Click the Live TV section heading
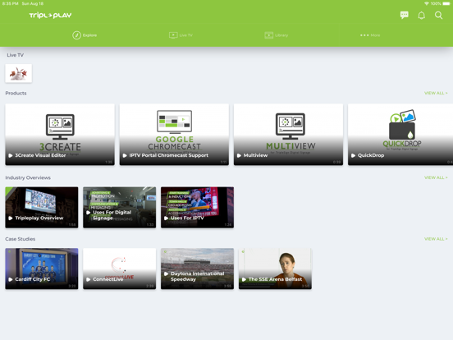453x340 pixels. click(x=16, y=55)
